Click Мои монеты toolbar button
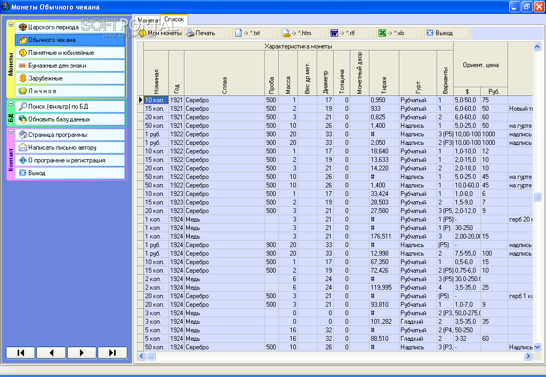Image resolution: width=546 pixels, height=377 pixels. (160, 33)
